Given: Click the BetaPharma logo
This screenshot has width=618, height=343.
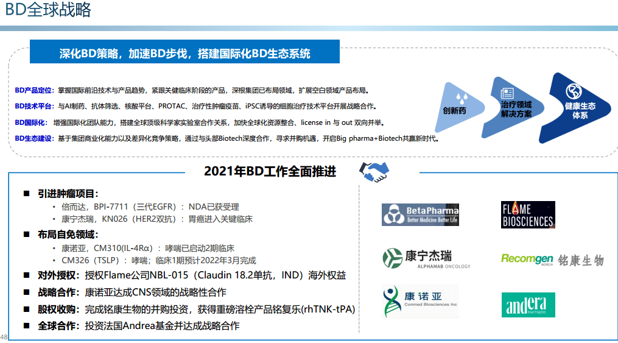Looking at the screenshot, I should click(420, 214).
